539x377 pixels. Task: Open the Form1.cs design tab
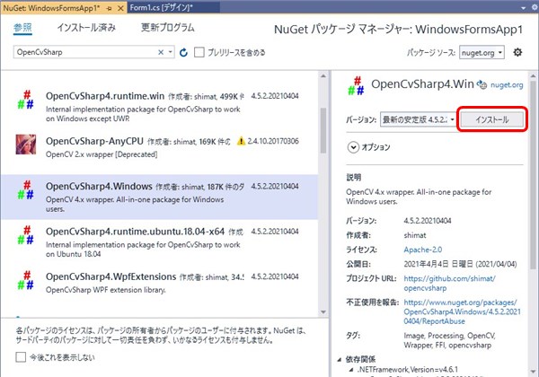[x=161, y=7]
